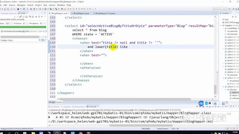Click the Run green play toolbar icon
Viewport: 239px width, 134px height.
(x=46, y=9)
